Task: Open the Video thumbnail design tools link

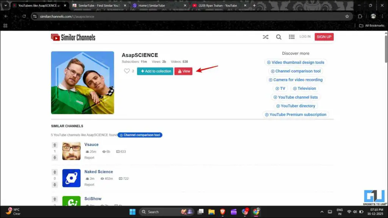Action: tap(295, 62)
